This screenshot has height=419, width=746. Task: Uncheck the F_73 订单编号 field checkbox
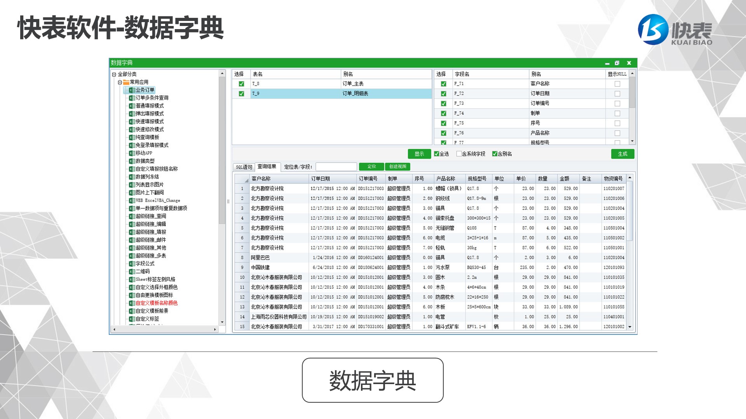tap(443, 104)
